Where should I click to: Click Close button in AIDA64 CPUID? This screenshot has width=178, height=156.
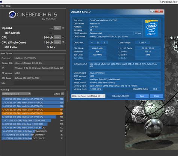click(x=157, y=96)
